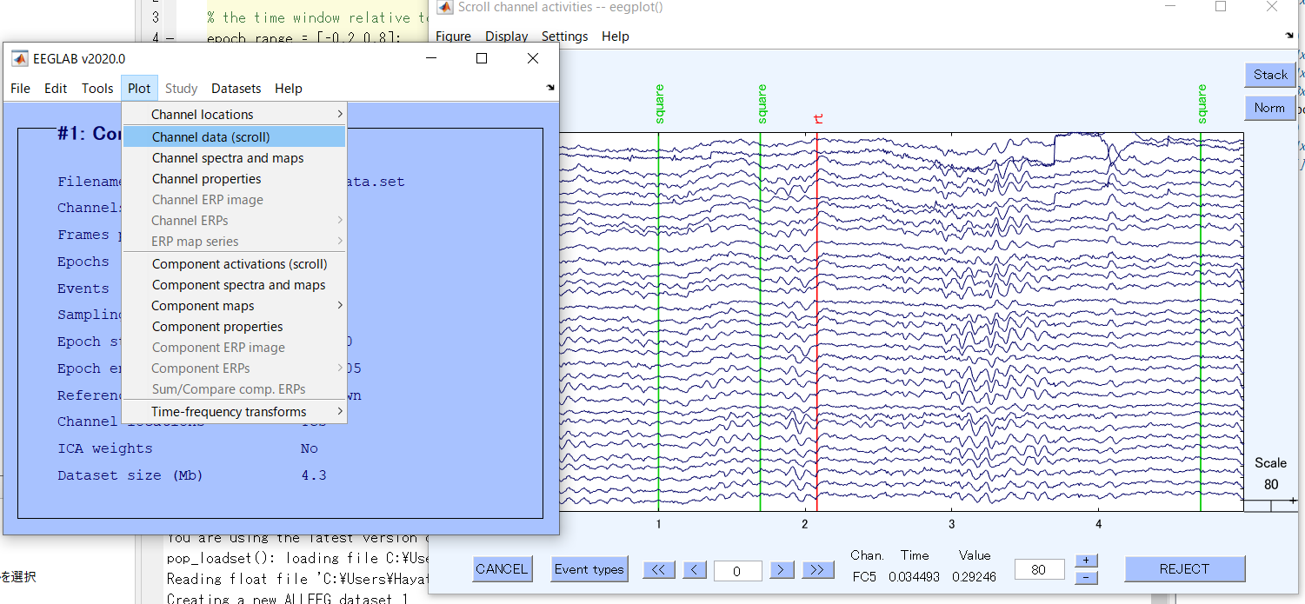Click the fast-forward (>>) page icon
The height and width of the screenshot is (604, 1305).
(817, 570)
